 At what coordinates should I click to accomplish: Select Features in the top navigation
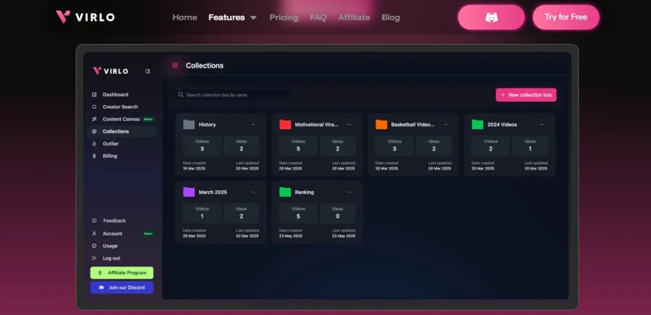coord(227,17)
